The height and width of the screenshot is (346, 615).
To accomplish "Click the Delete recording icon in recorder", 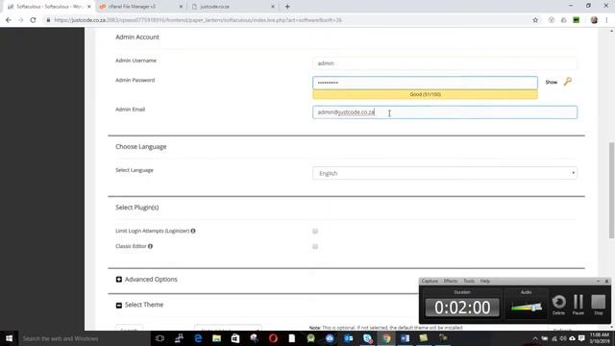I will [559, 305].
